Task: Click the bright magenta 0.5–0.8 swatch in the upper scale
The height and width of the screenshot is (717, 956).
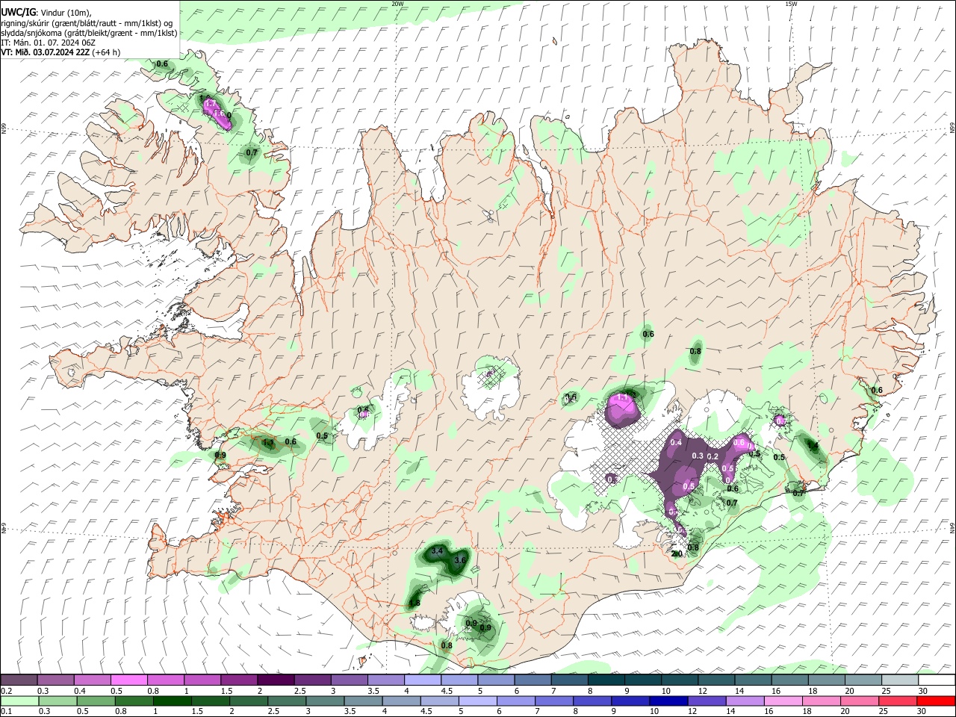Action: coord(128,680)
